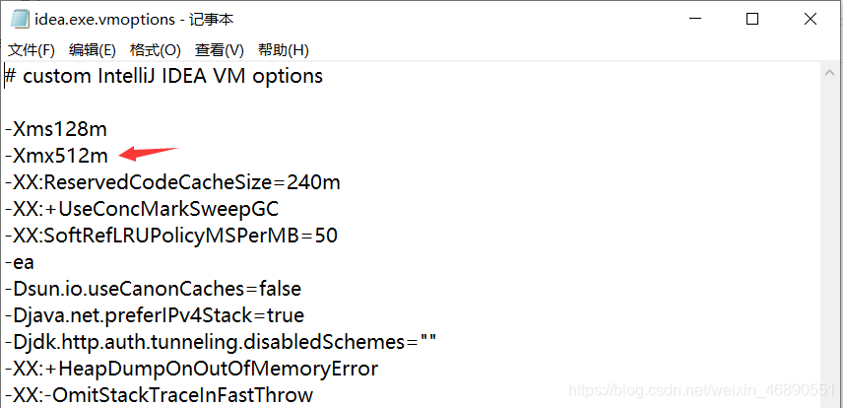Click the window title idea.exe.vmoptions text
Image resolution: width=843 pixels, height=408 pixels.
point(104,20)
